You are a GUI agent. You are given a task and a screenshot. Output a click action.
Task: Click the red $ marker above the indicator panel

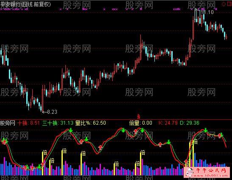139,117
